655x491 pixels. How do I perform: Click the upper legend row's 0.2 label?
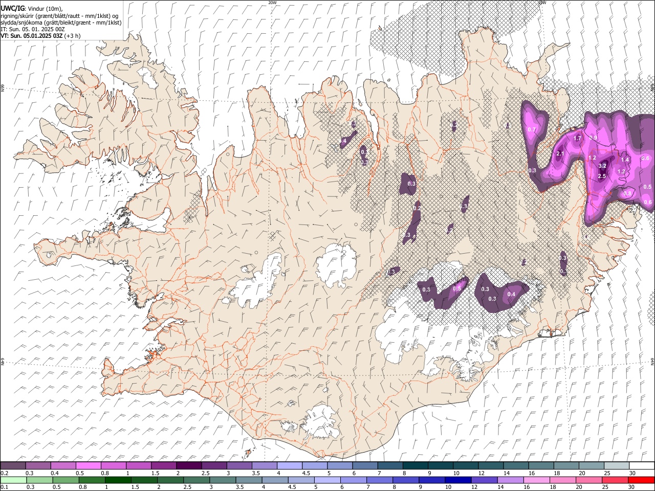coord(4,473)
